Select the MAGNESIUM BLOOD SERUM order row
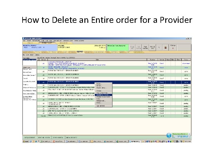This screenshot has height=160, width=214. click(114, 68)
